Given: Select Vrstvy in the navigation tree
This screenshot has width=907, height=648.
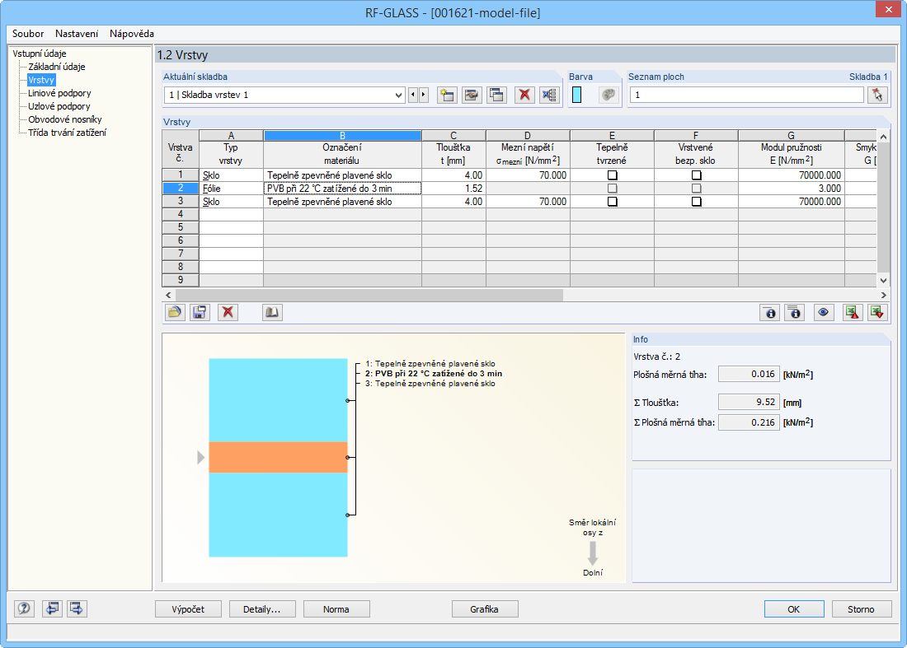Looking at the screenshot, I should (x=41, y=80).
